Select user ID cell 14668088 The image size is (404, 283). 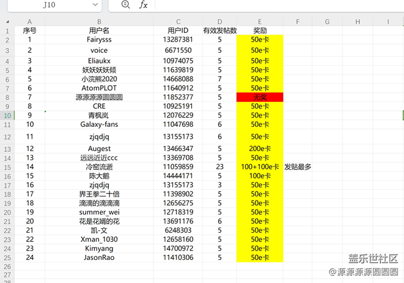[178, 79]
